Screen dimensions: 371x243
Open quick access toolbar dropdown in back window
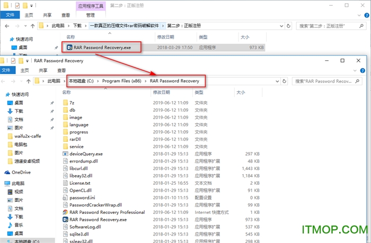coord(31,5)
